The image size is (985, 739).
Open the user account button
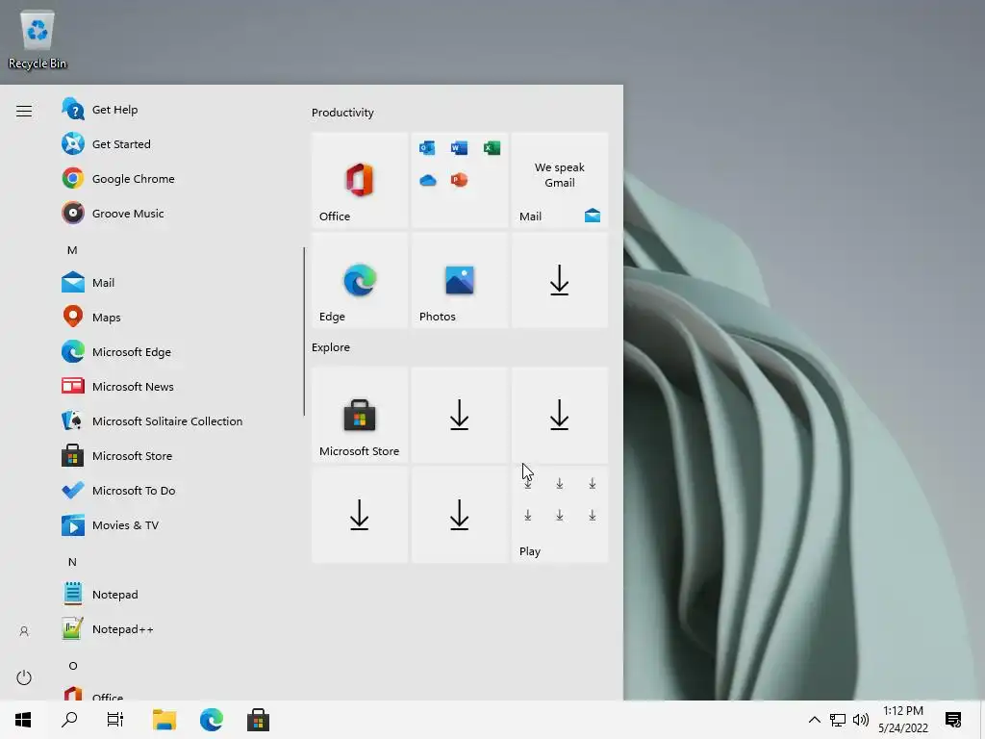[x=24, y=631]
